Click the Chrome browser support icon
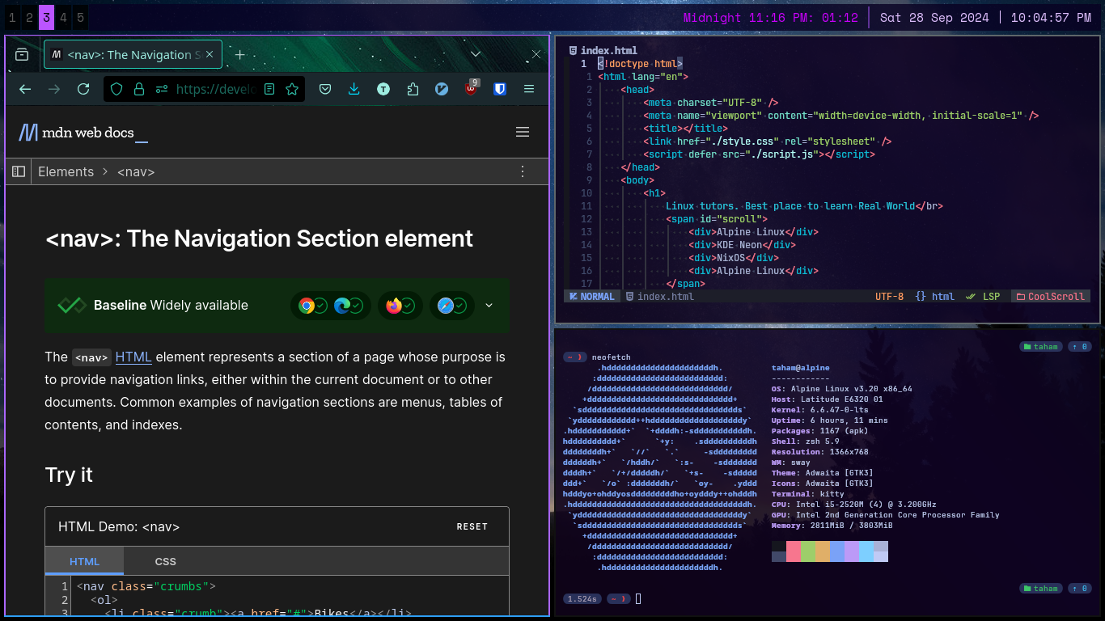This screenshot has width=1105, height=621. (307, 306)
